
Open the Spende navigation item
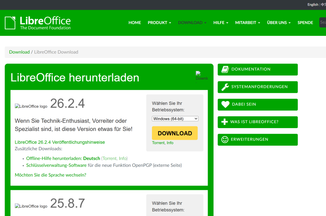305,22
